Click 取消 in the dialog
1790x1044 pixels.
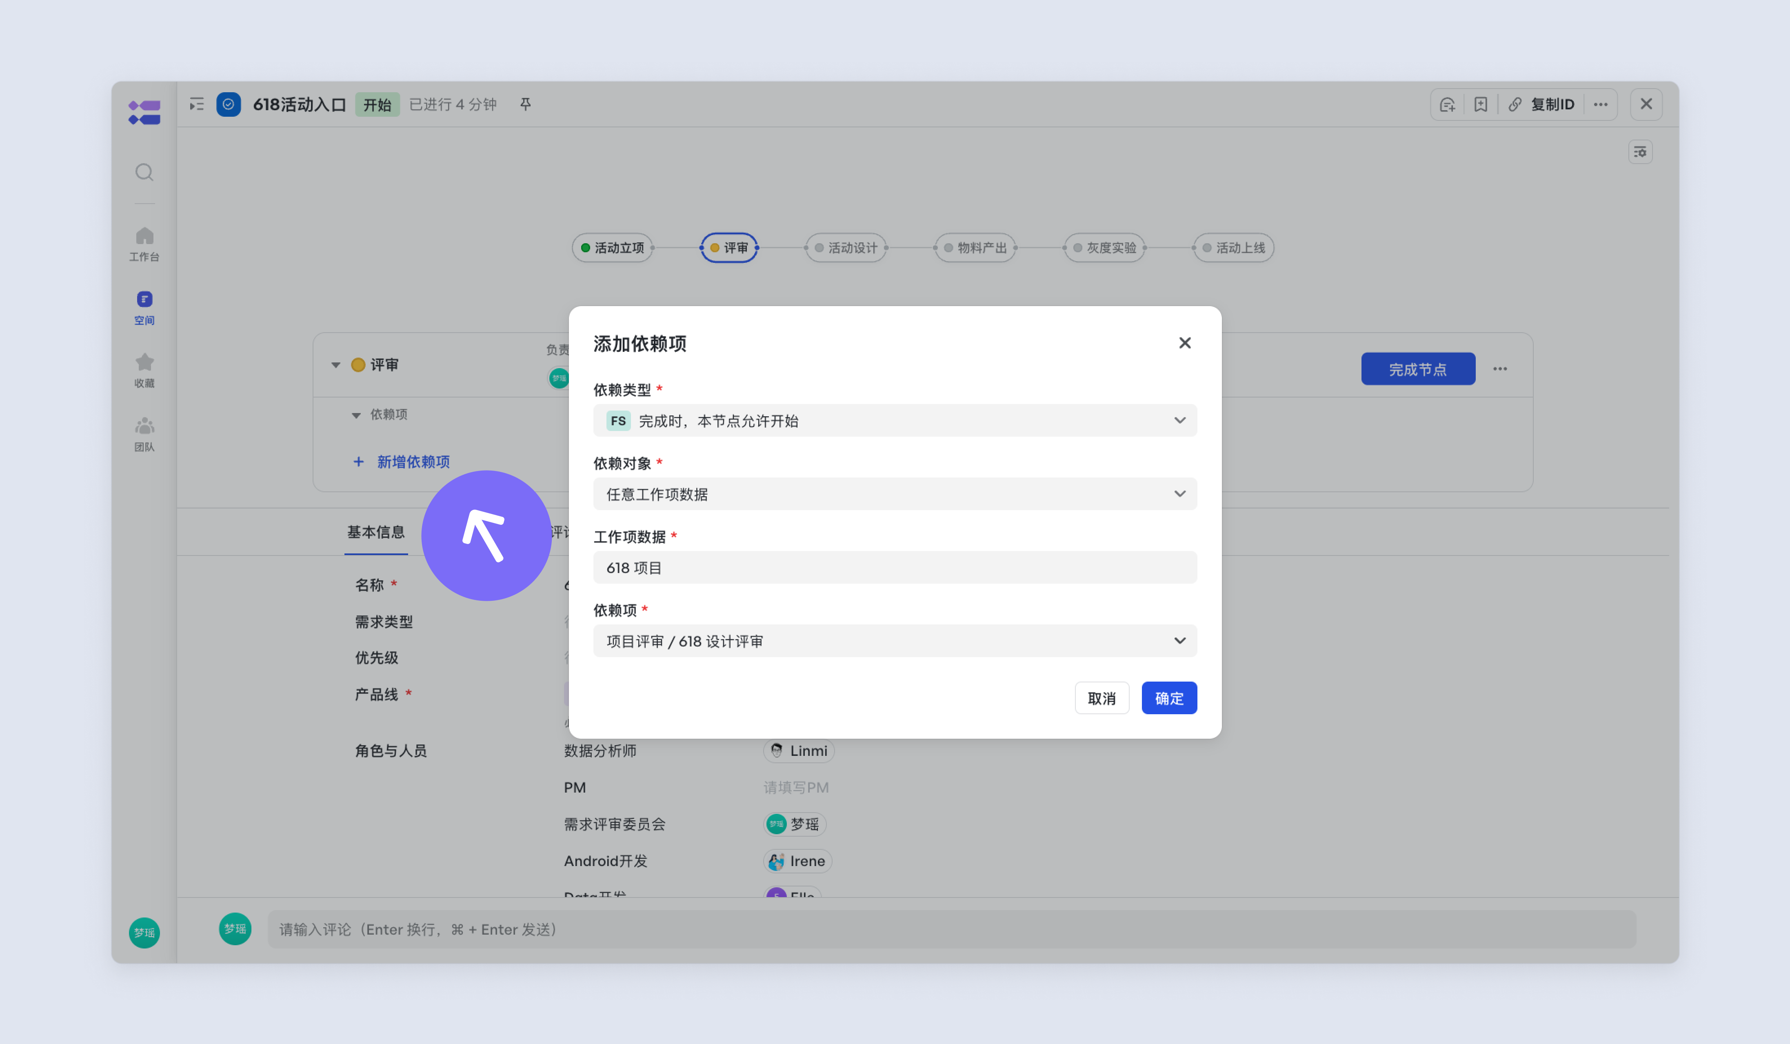click(x=1102, y=698)
